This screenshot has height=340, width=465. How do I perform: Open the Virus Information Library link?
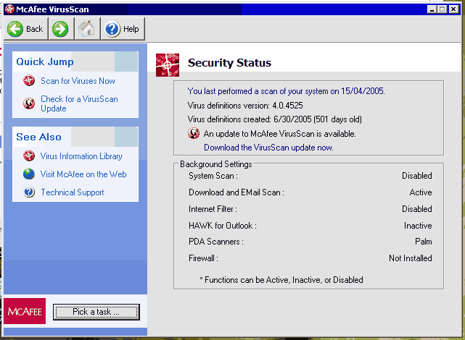81,156
